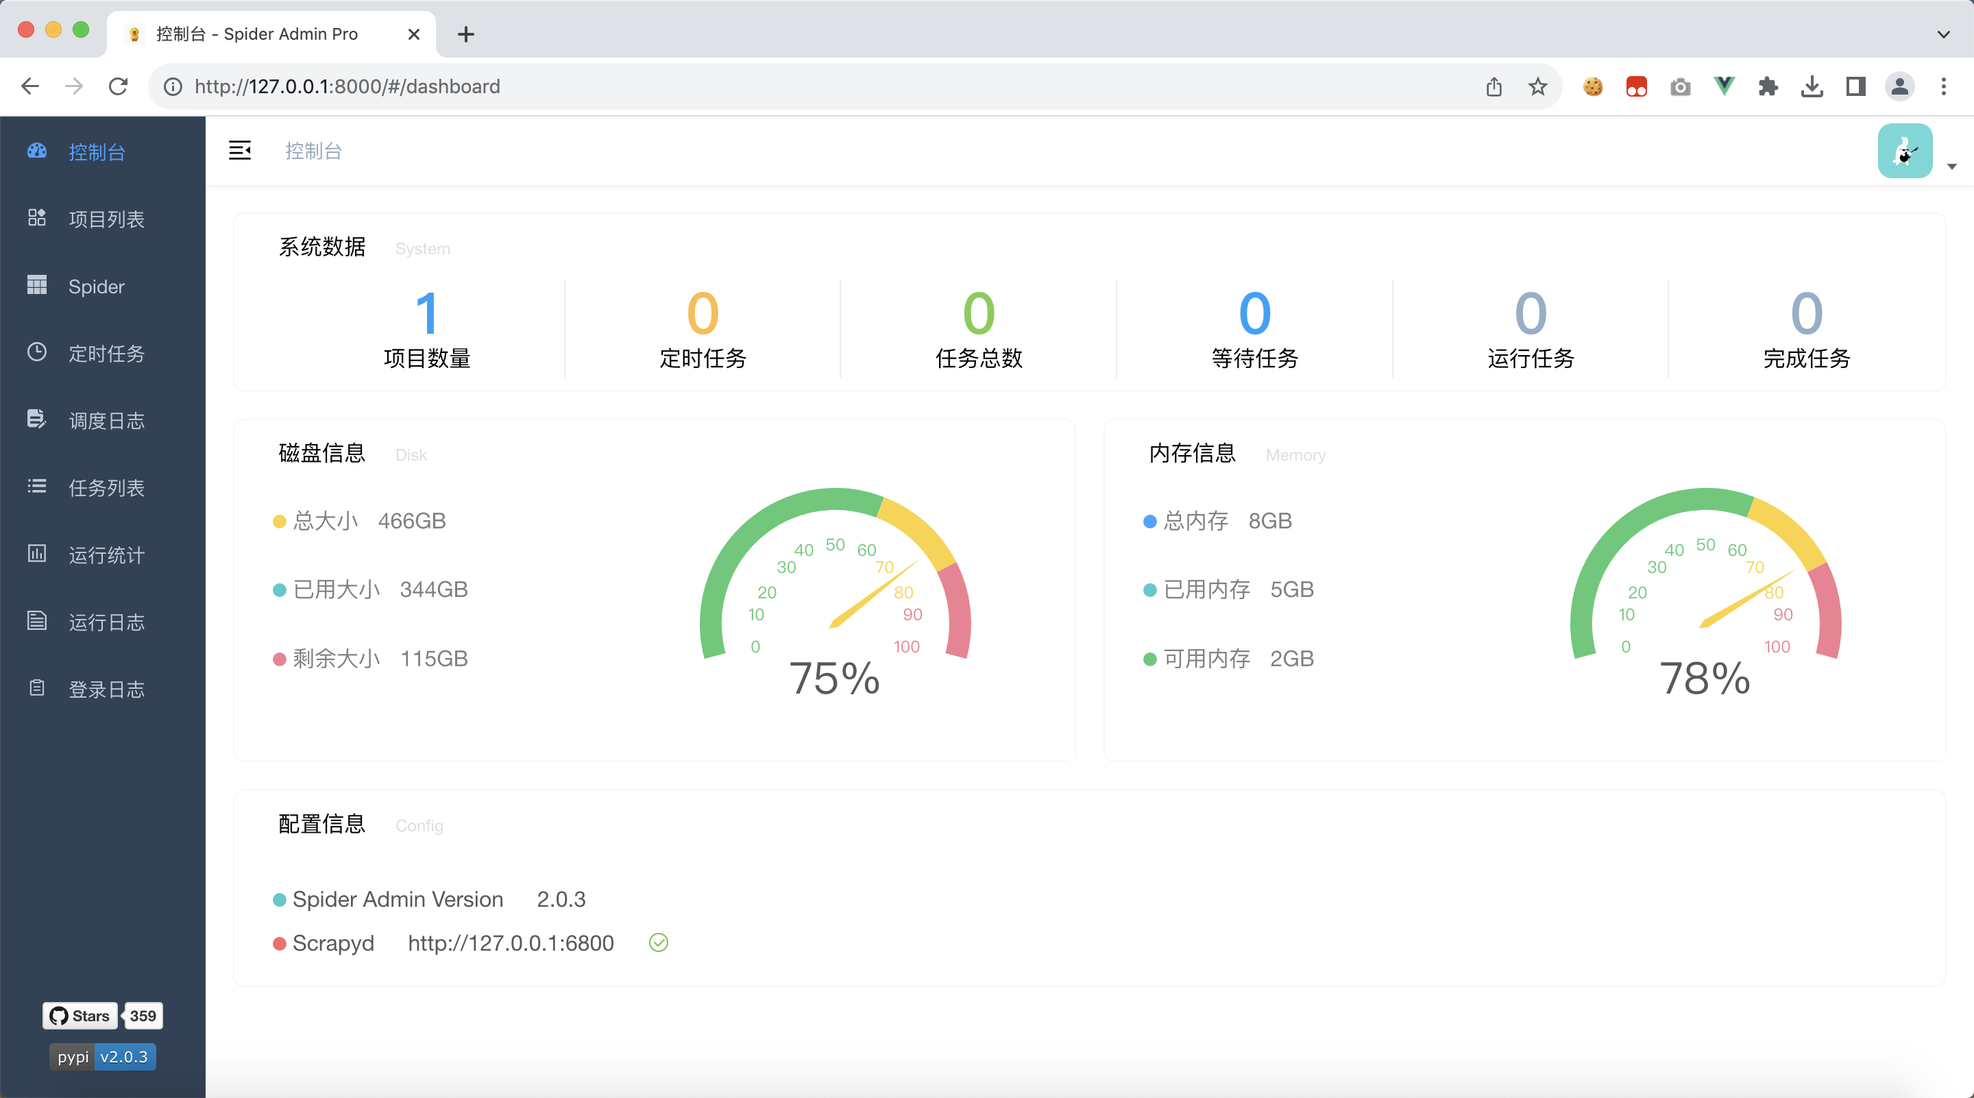Click the 任务列表 list icon
This screenshot has width=1974, height=1098.
[37, 487]
